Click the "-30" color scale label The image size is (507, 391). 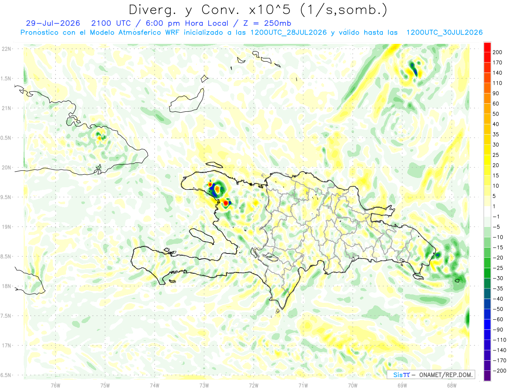497,278
